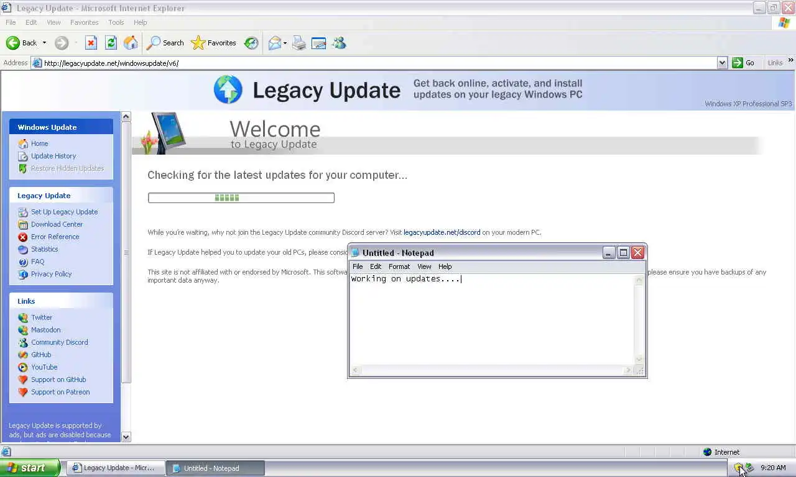The width and height of the screenshot is (796, 477).
Task: Click the sidebar scrollbar down arrow
Action: (126, 437)
